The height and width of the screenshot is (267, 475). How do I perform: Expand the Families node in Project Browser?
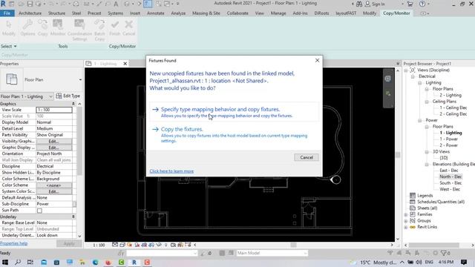point(406,214)
